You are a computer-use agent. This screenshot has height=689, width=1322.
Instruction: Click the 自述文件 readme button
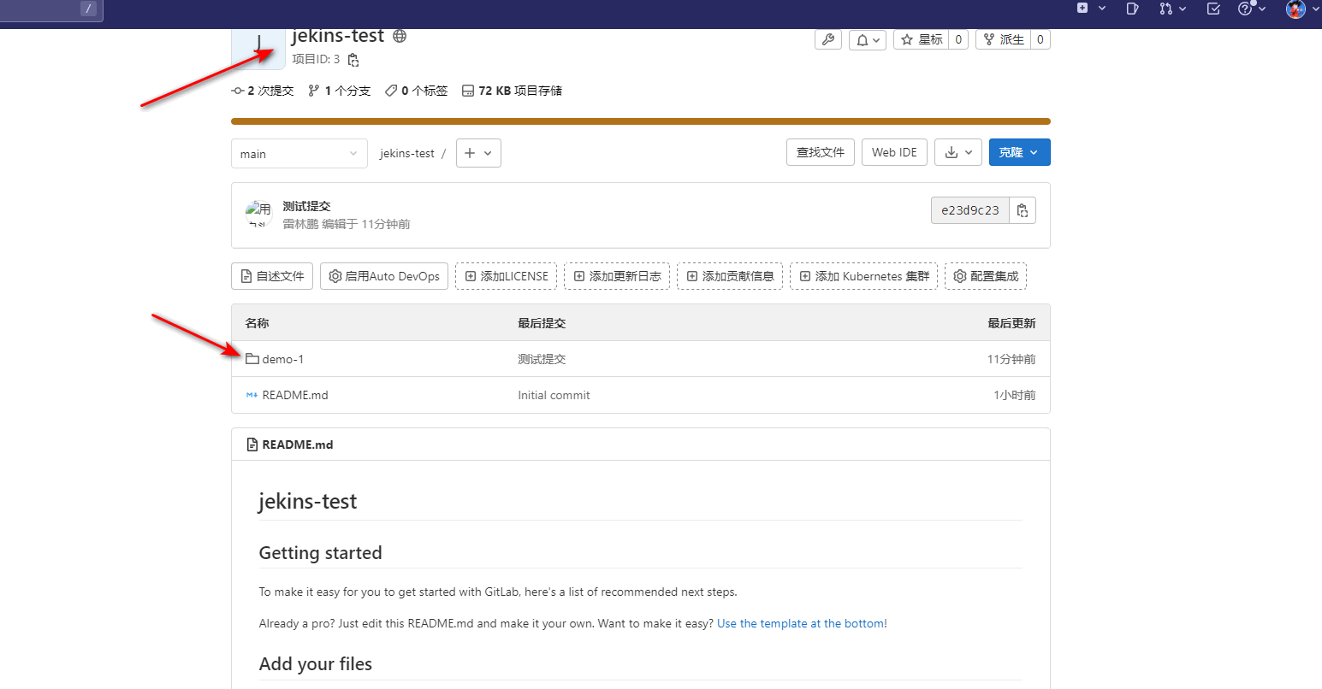click(x=272, y=276)
